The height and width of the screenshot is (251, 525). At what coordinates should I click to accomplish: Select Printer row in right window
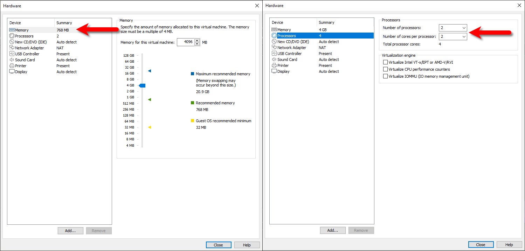pos(322,65)
